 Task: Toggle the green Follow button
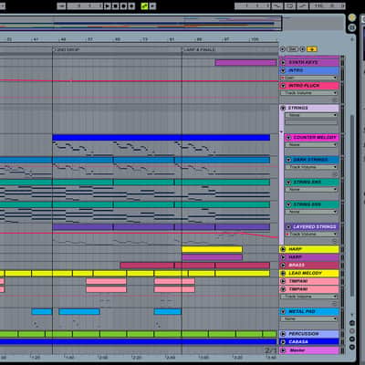pos(144,5)
